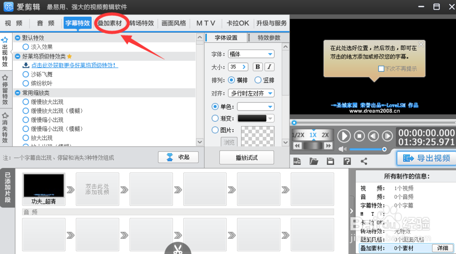456x254 pixels.
Task: Check the 下次不再提示 checkbox
Action: point(381,69)
